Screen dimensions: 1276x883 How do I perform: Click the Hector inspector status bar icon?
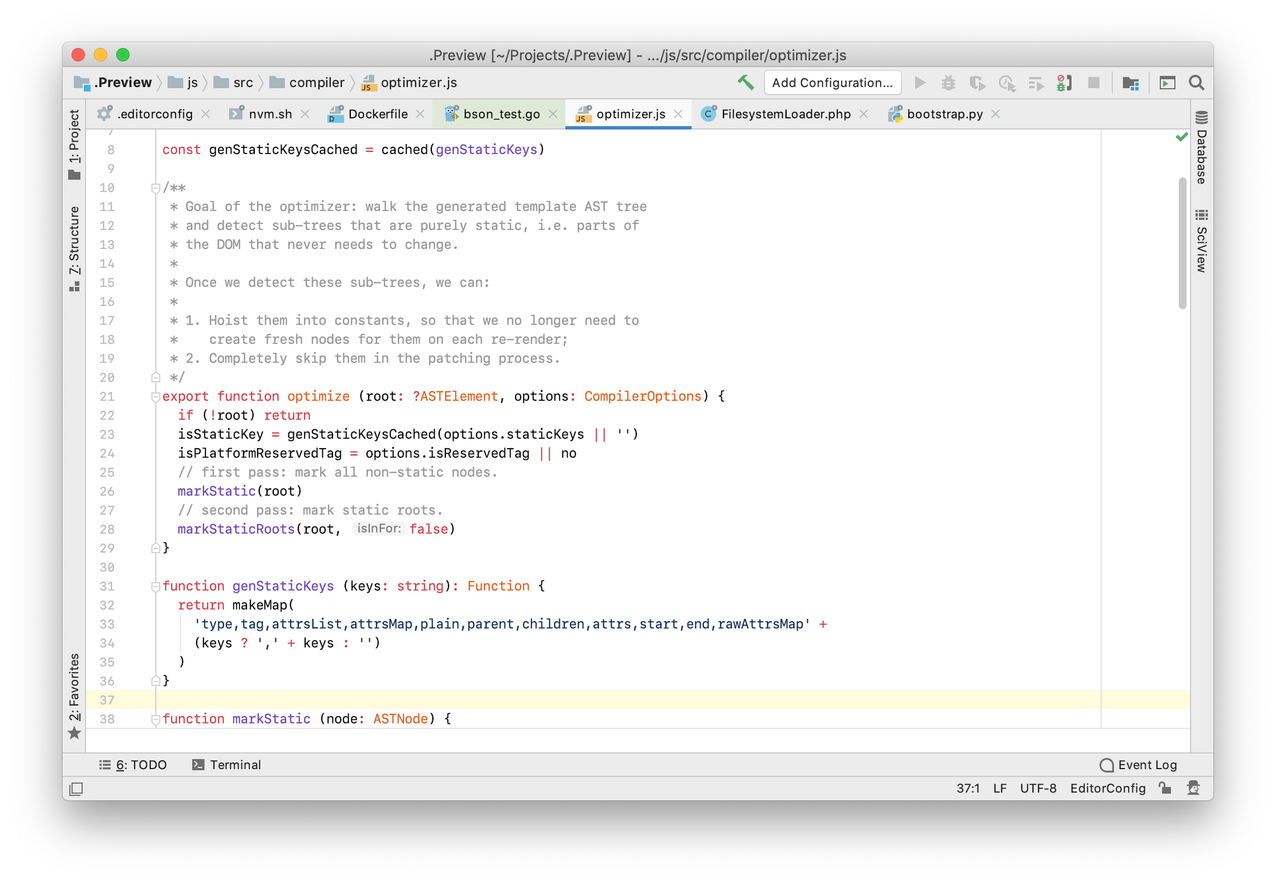(x=1193, y=788)
